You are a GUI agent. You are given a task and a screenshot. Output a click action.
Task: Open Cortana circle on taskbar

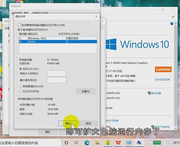tap(66, 143)
